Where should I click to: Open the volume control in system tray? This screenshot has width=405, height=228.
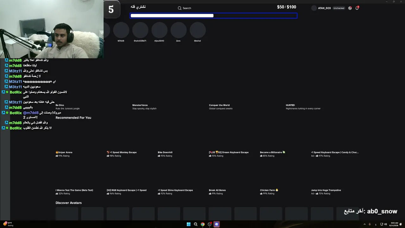(x=385, y=224)
